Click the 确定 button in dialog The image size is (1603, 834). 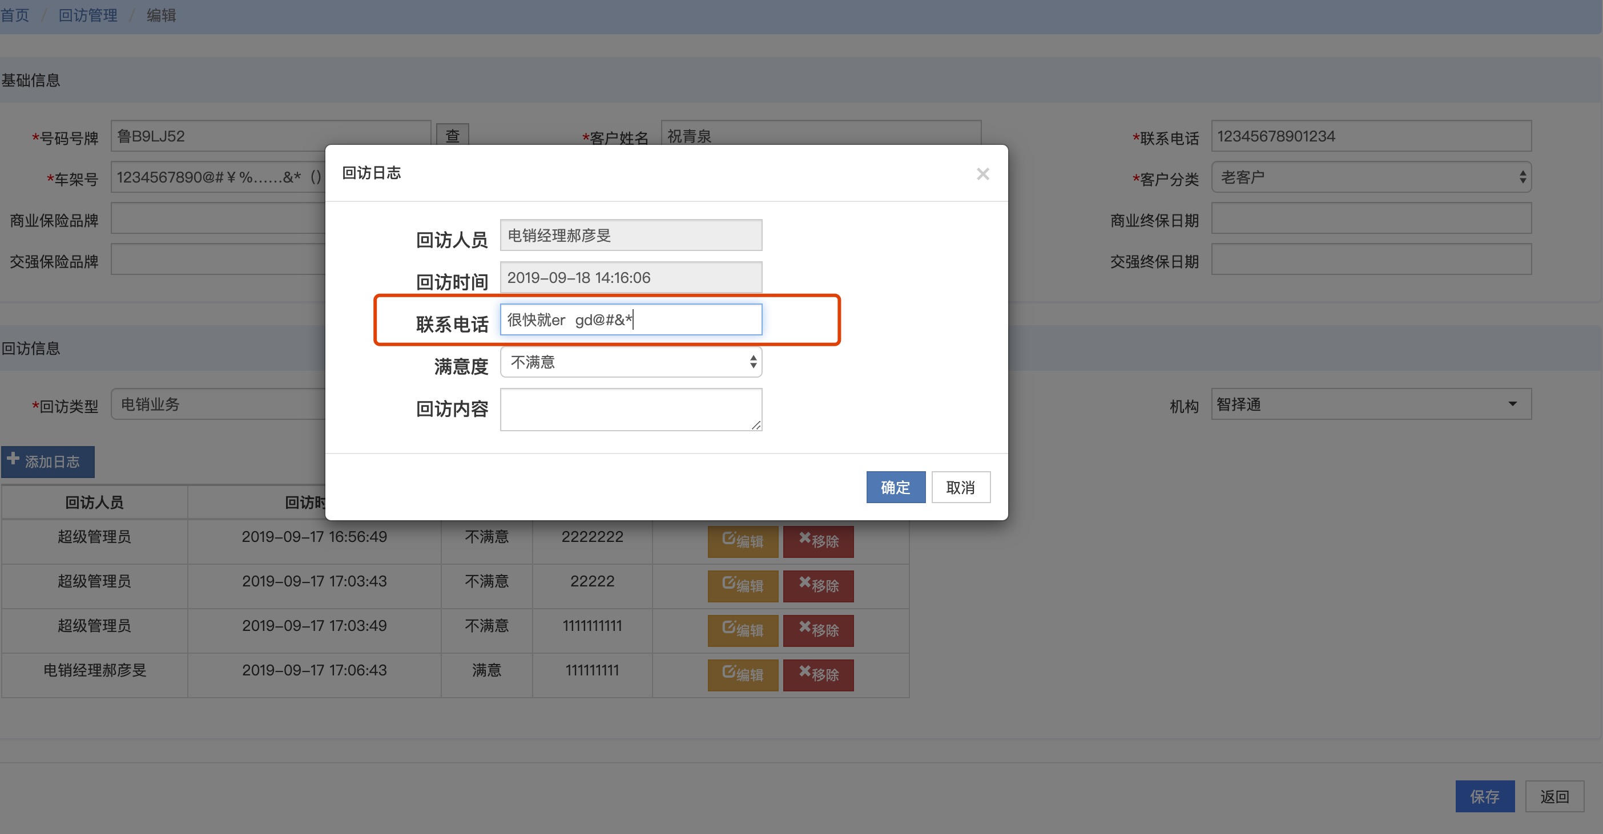[x=895, y=487]
